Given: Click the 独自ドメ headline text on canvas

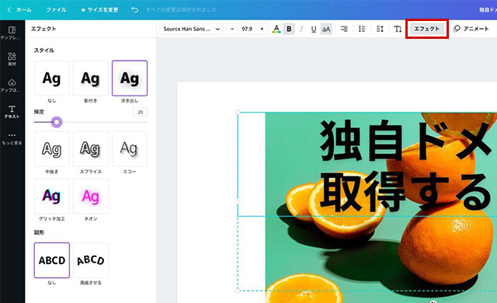Looking at the screenshot, I should click(407, 141).
